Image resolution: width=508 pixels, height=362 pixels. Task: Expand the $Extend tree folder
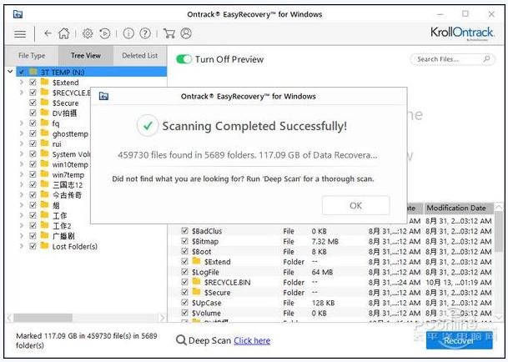click(22, 83)
